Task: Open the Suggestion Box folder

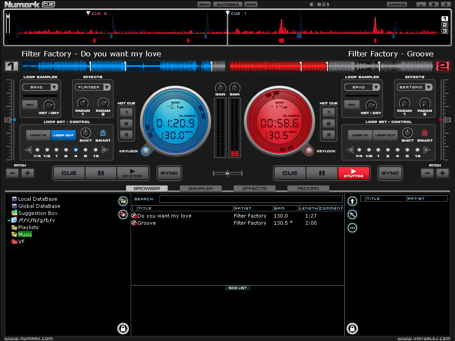Action: [x=38, y=213]
